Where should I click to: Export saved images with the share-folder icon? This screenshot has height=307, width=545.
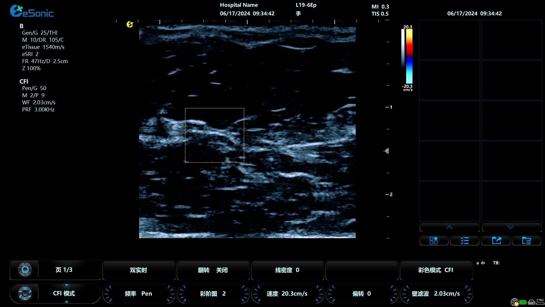coord(496,241)
